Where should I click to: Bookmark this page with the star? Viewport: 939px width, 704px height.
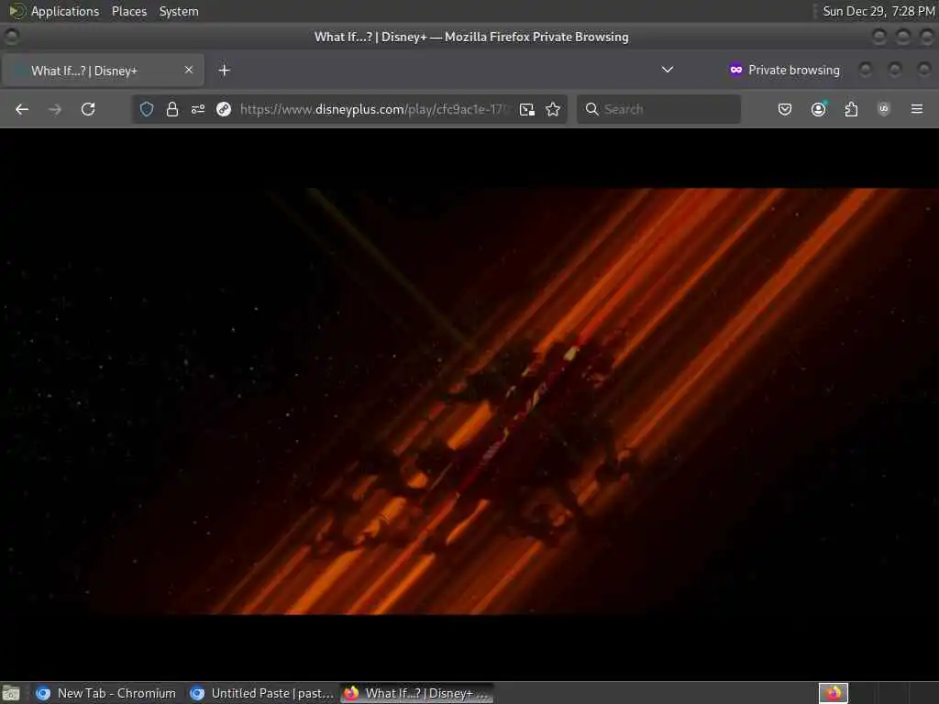tap(553, 109)
